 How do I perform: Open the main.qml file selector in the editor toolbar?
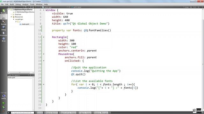point(55,7)
